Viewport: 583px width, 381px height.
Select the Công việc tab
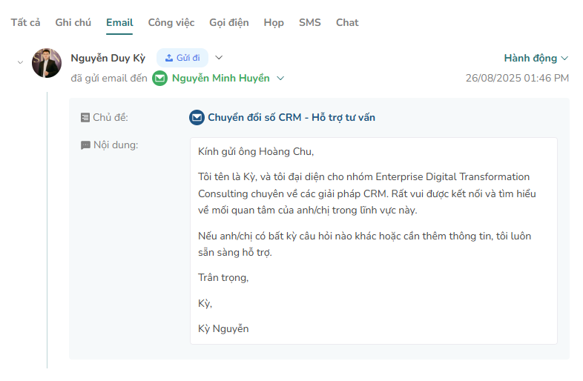171,22
